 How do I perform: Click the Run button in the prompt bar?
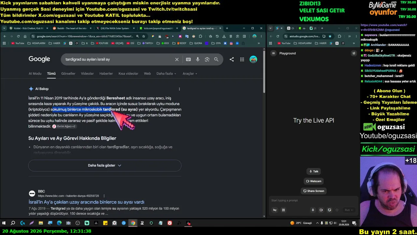pos(349,210)
